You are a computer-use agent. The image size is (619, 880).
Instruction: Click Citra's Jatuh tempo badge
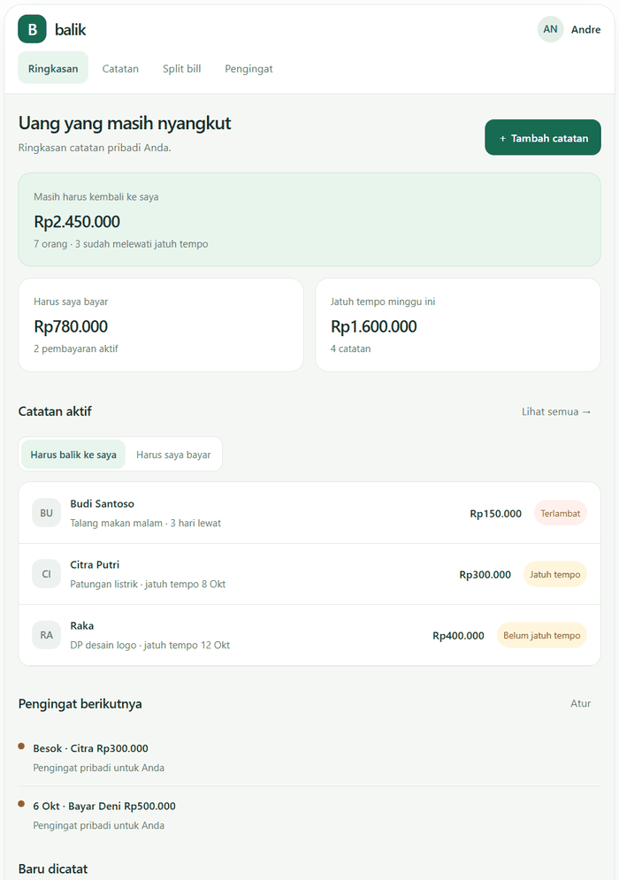point(554,574)
